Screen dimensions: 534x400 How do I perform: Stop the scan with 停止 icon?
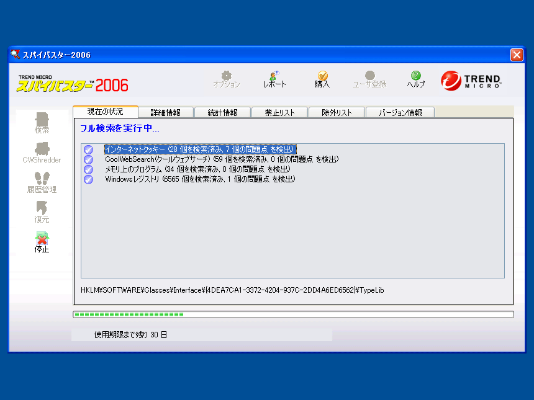42,242
